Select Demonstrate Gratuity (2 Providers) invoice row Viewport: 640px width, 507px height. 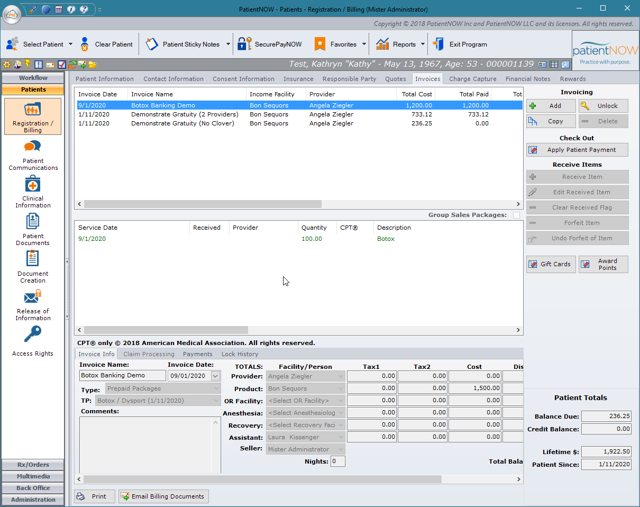[299, 114]
